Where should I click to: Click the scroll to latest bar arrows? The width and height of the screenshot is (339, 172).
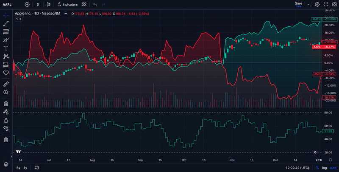[x=315, y=152]
